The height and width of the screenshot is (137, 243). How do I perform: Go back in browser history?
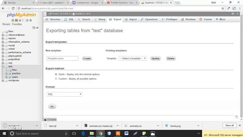[x=3, y=8]
